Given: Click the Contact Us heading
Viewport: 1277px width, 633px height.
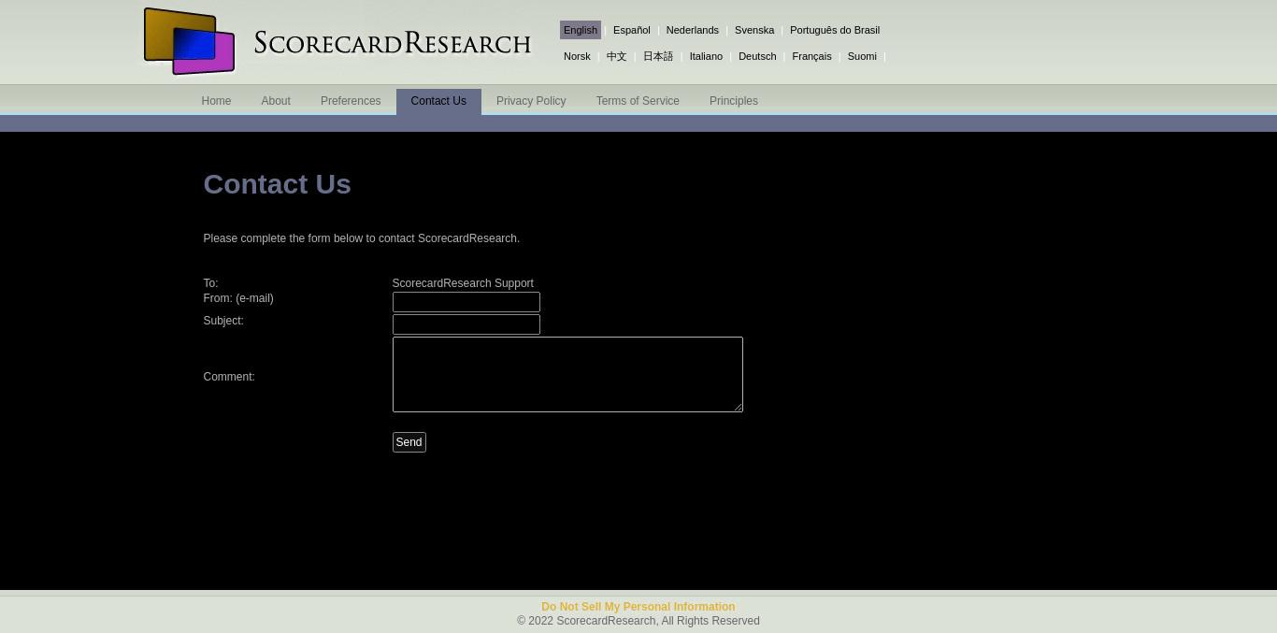Looking at the screenshot, I should coord(277,184).
